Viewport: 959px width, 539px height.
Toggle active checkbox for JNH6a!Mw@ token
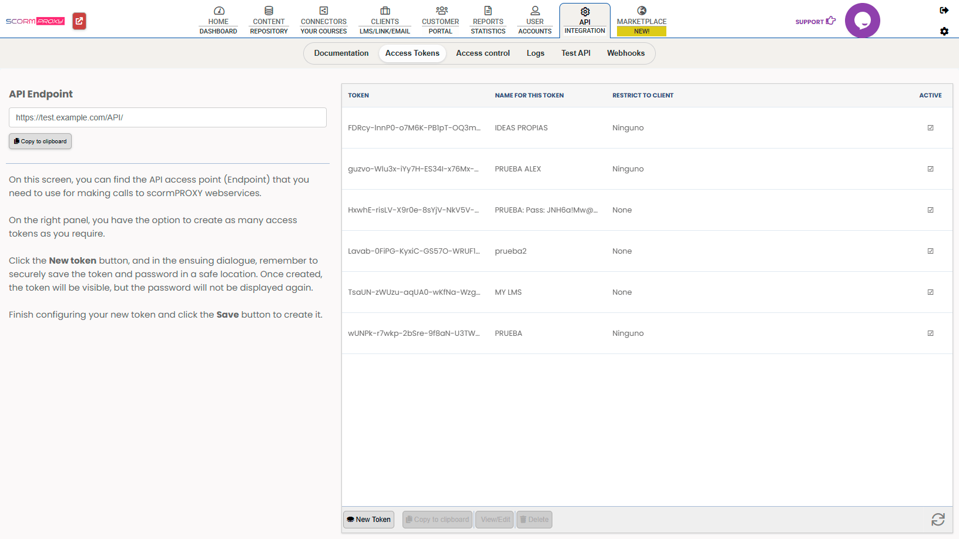(x=930, y=210)
